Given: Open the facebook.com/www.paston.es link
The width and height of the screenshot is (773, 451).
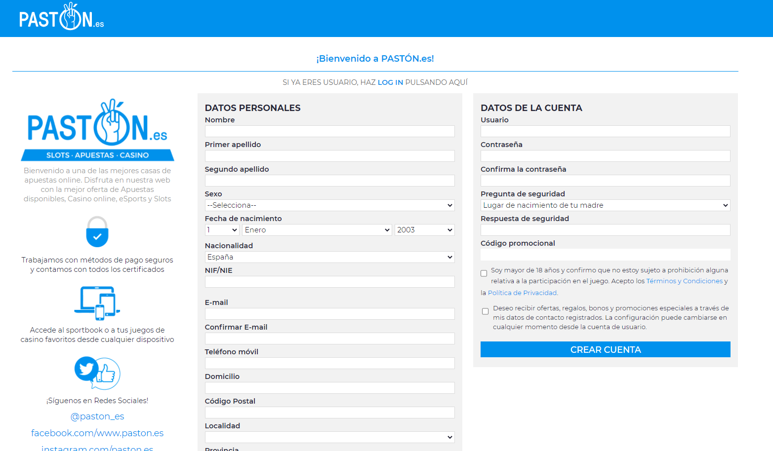Looking at the screenshot, I should coord(97,433).
